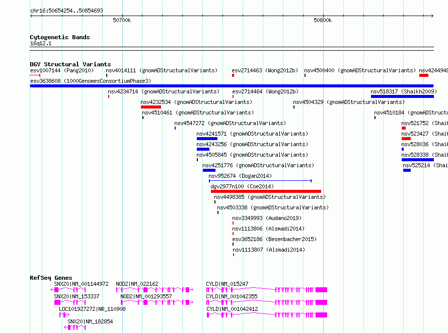Click the blue nsv525214 bar
The height and width of the screenshot is (333, 448).
(407, 170)
